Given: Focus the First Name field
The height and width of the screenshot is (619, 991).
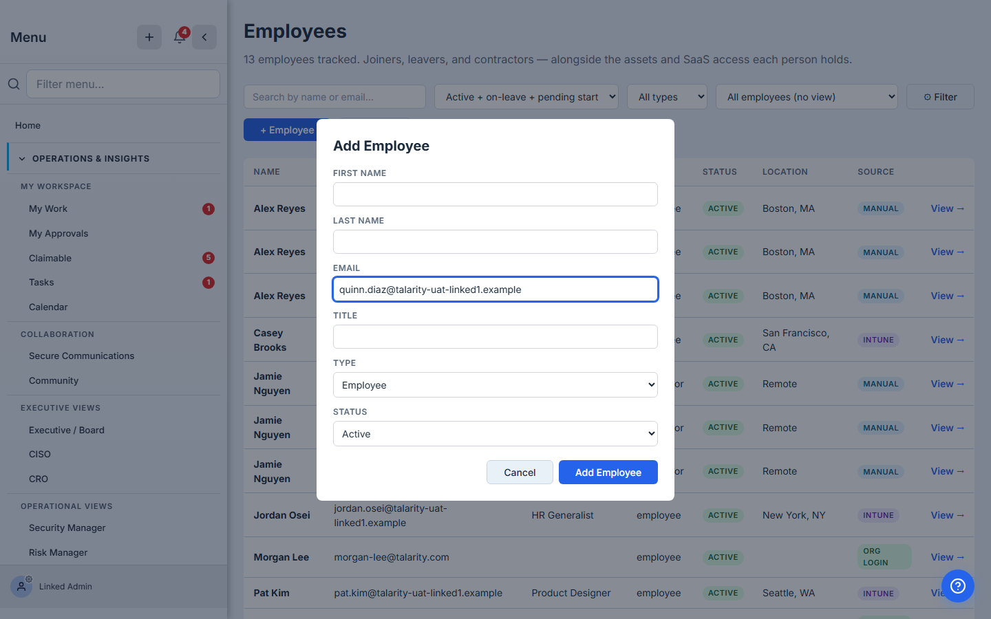Looking at the screenshot, I should tap(495, 195).
